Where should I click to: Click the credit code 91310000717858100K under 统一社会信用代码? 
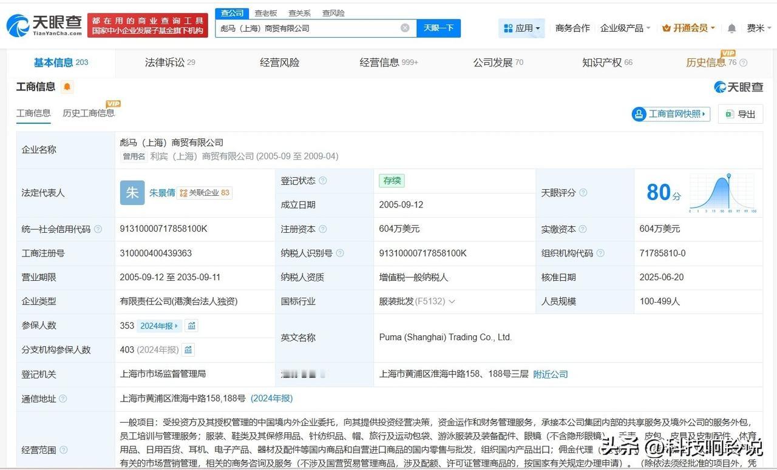pos(164,229)
